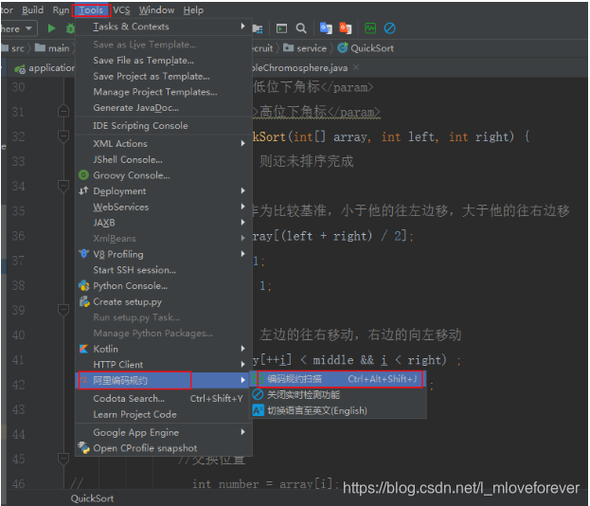Screen dimensions: 590x506
Task: Click service folder in breadcrumb
Action: tap(305, 48)
